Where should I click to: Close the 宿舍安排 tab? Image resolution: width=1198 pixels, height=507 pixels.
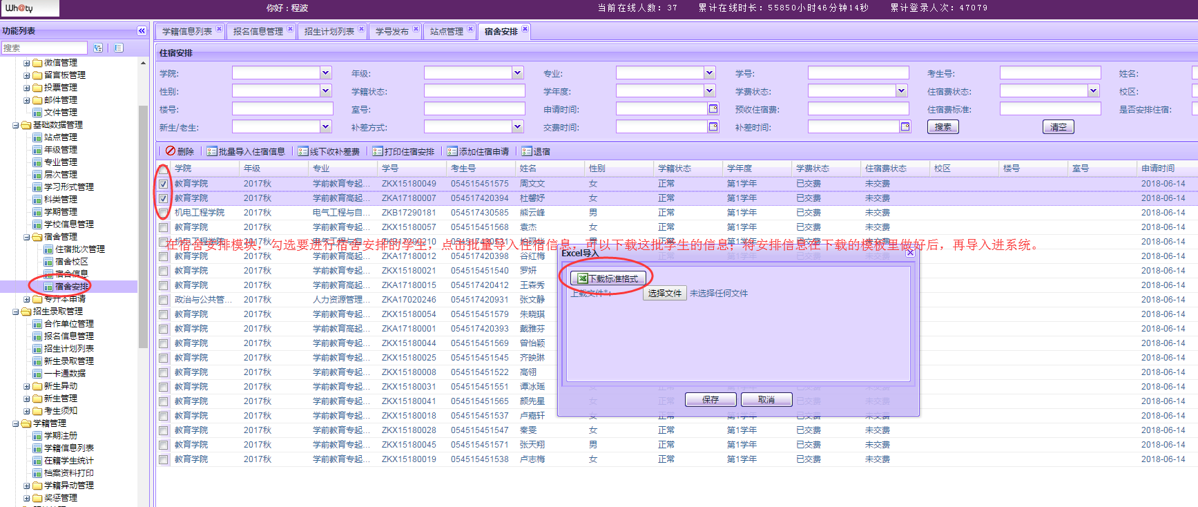tap(525, 29)
